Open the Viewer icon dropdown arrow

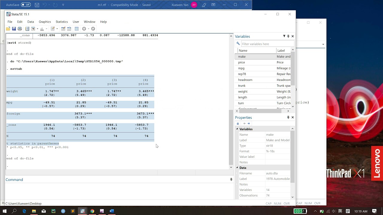click(x=37, y=29)
